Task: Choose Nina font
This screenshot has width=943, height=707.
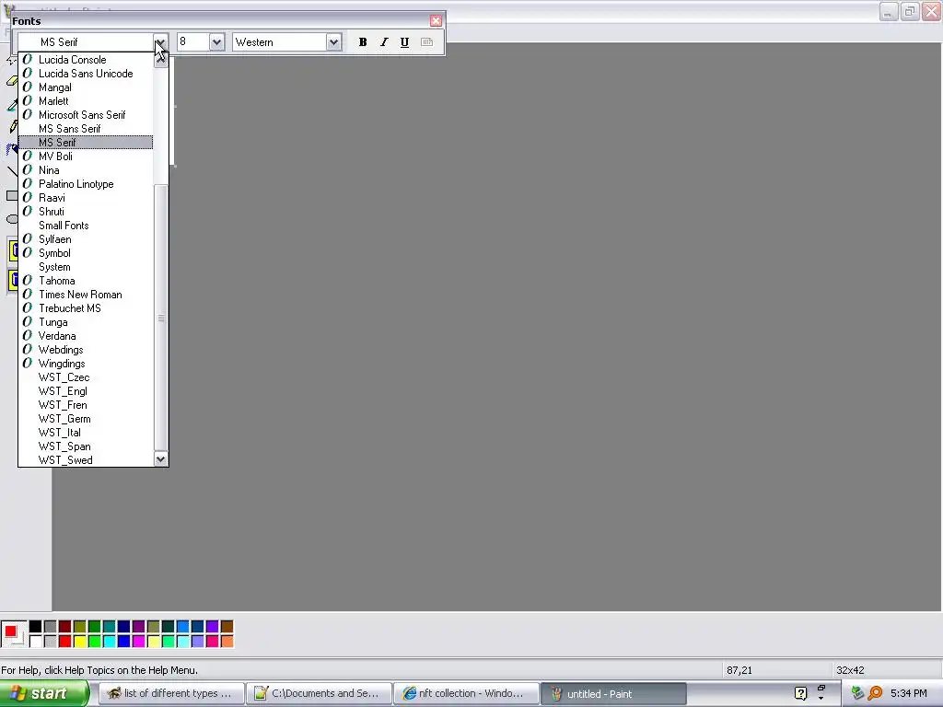Action: [x=86, y=170]
